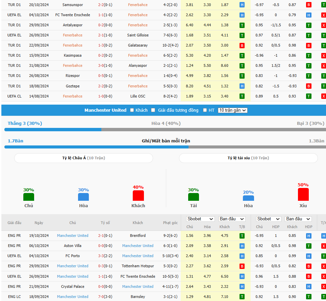The image size is (326, 301).
Task: Click the T/B column badge in Saint Gilloise row
Action: click(242, 35)
